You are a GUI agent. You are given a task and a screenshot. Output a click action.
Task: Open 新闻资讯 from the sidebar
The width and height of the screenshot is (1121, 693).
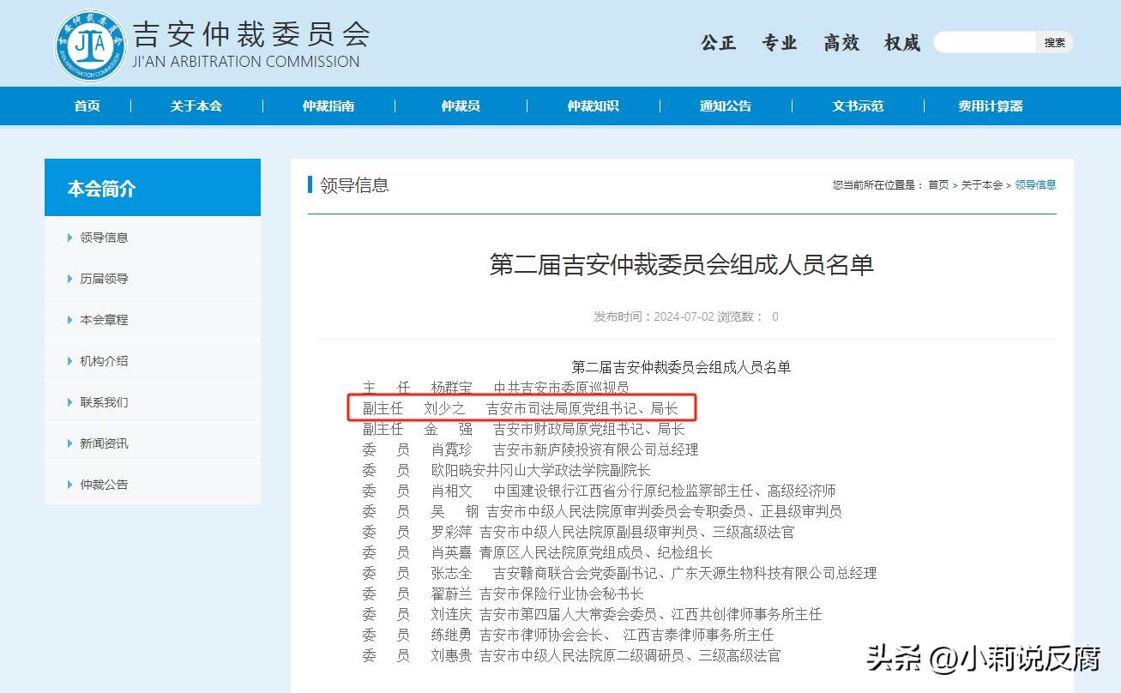coord(104,443)
